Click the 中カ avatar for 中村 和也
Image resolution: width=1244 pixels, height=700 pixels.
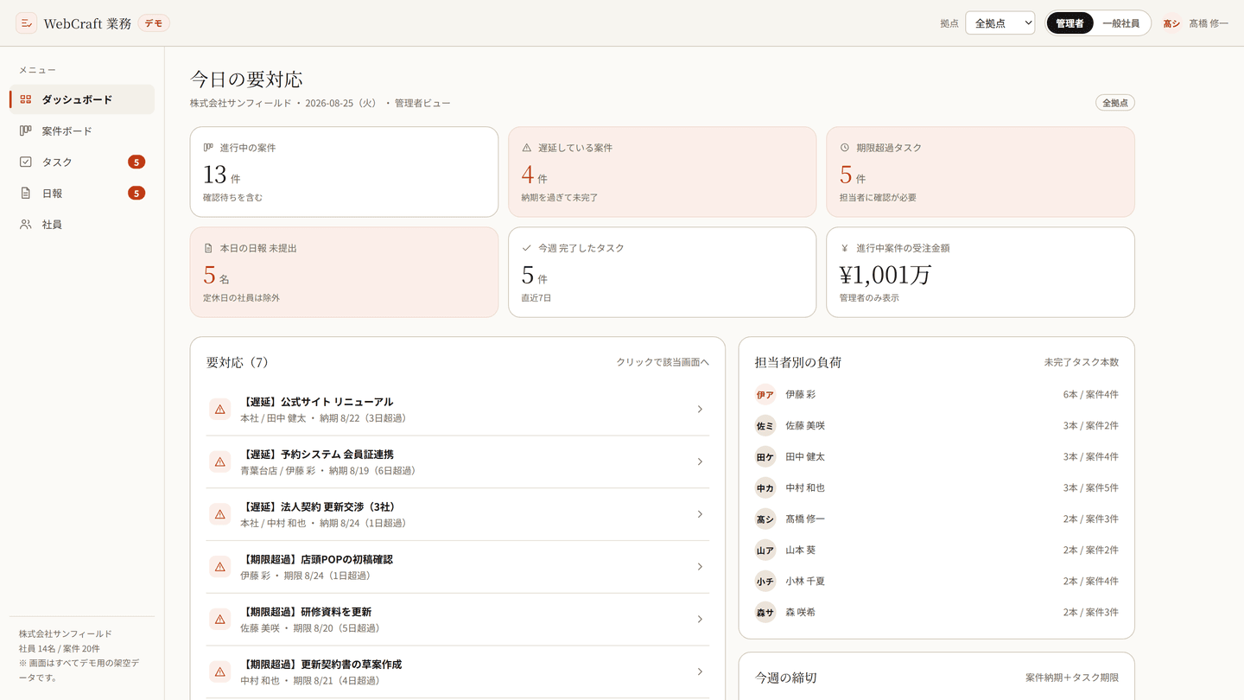point(765,487)
